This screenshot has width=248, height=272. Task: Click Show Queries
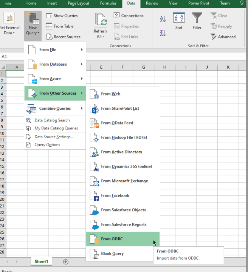(62, 15)
